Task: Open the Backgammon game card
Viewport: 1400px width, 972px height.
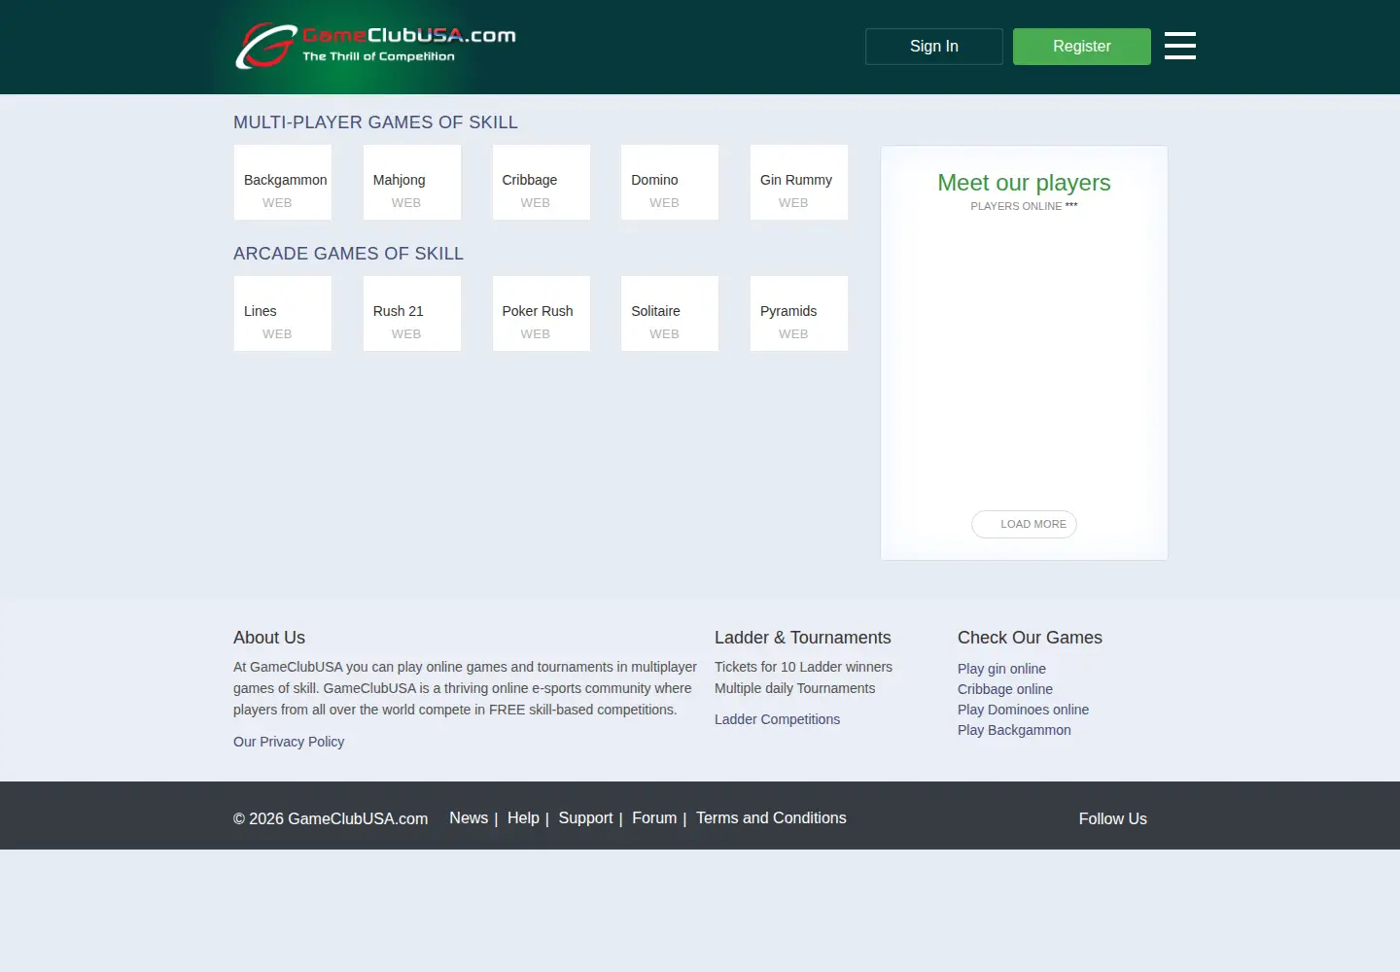Action: pyautogui.click(x=283, y=182)
